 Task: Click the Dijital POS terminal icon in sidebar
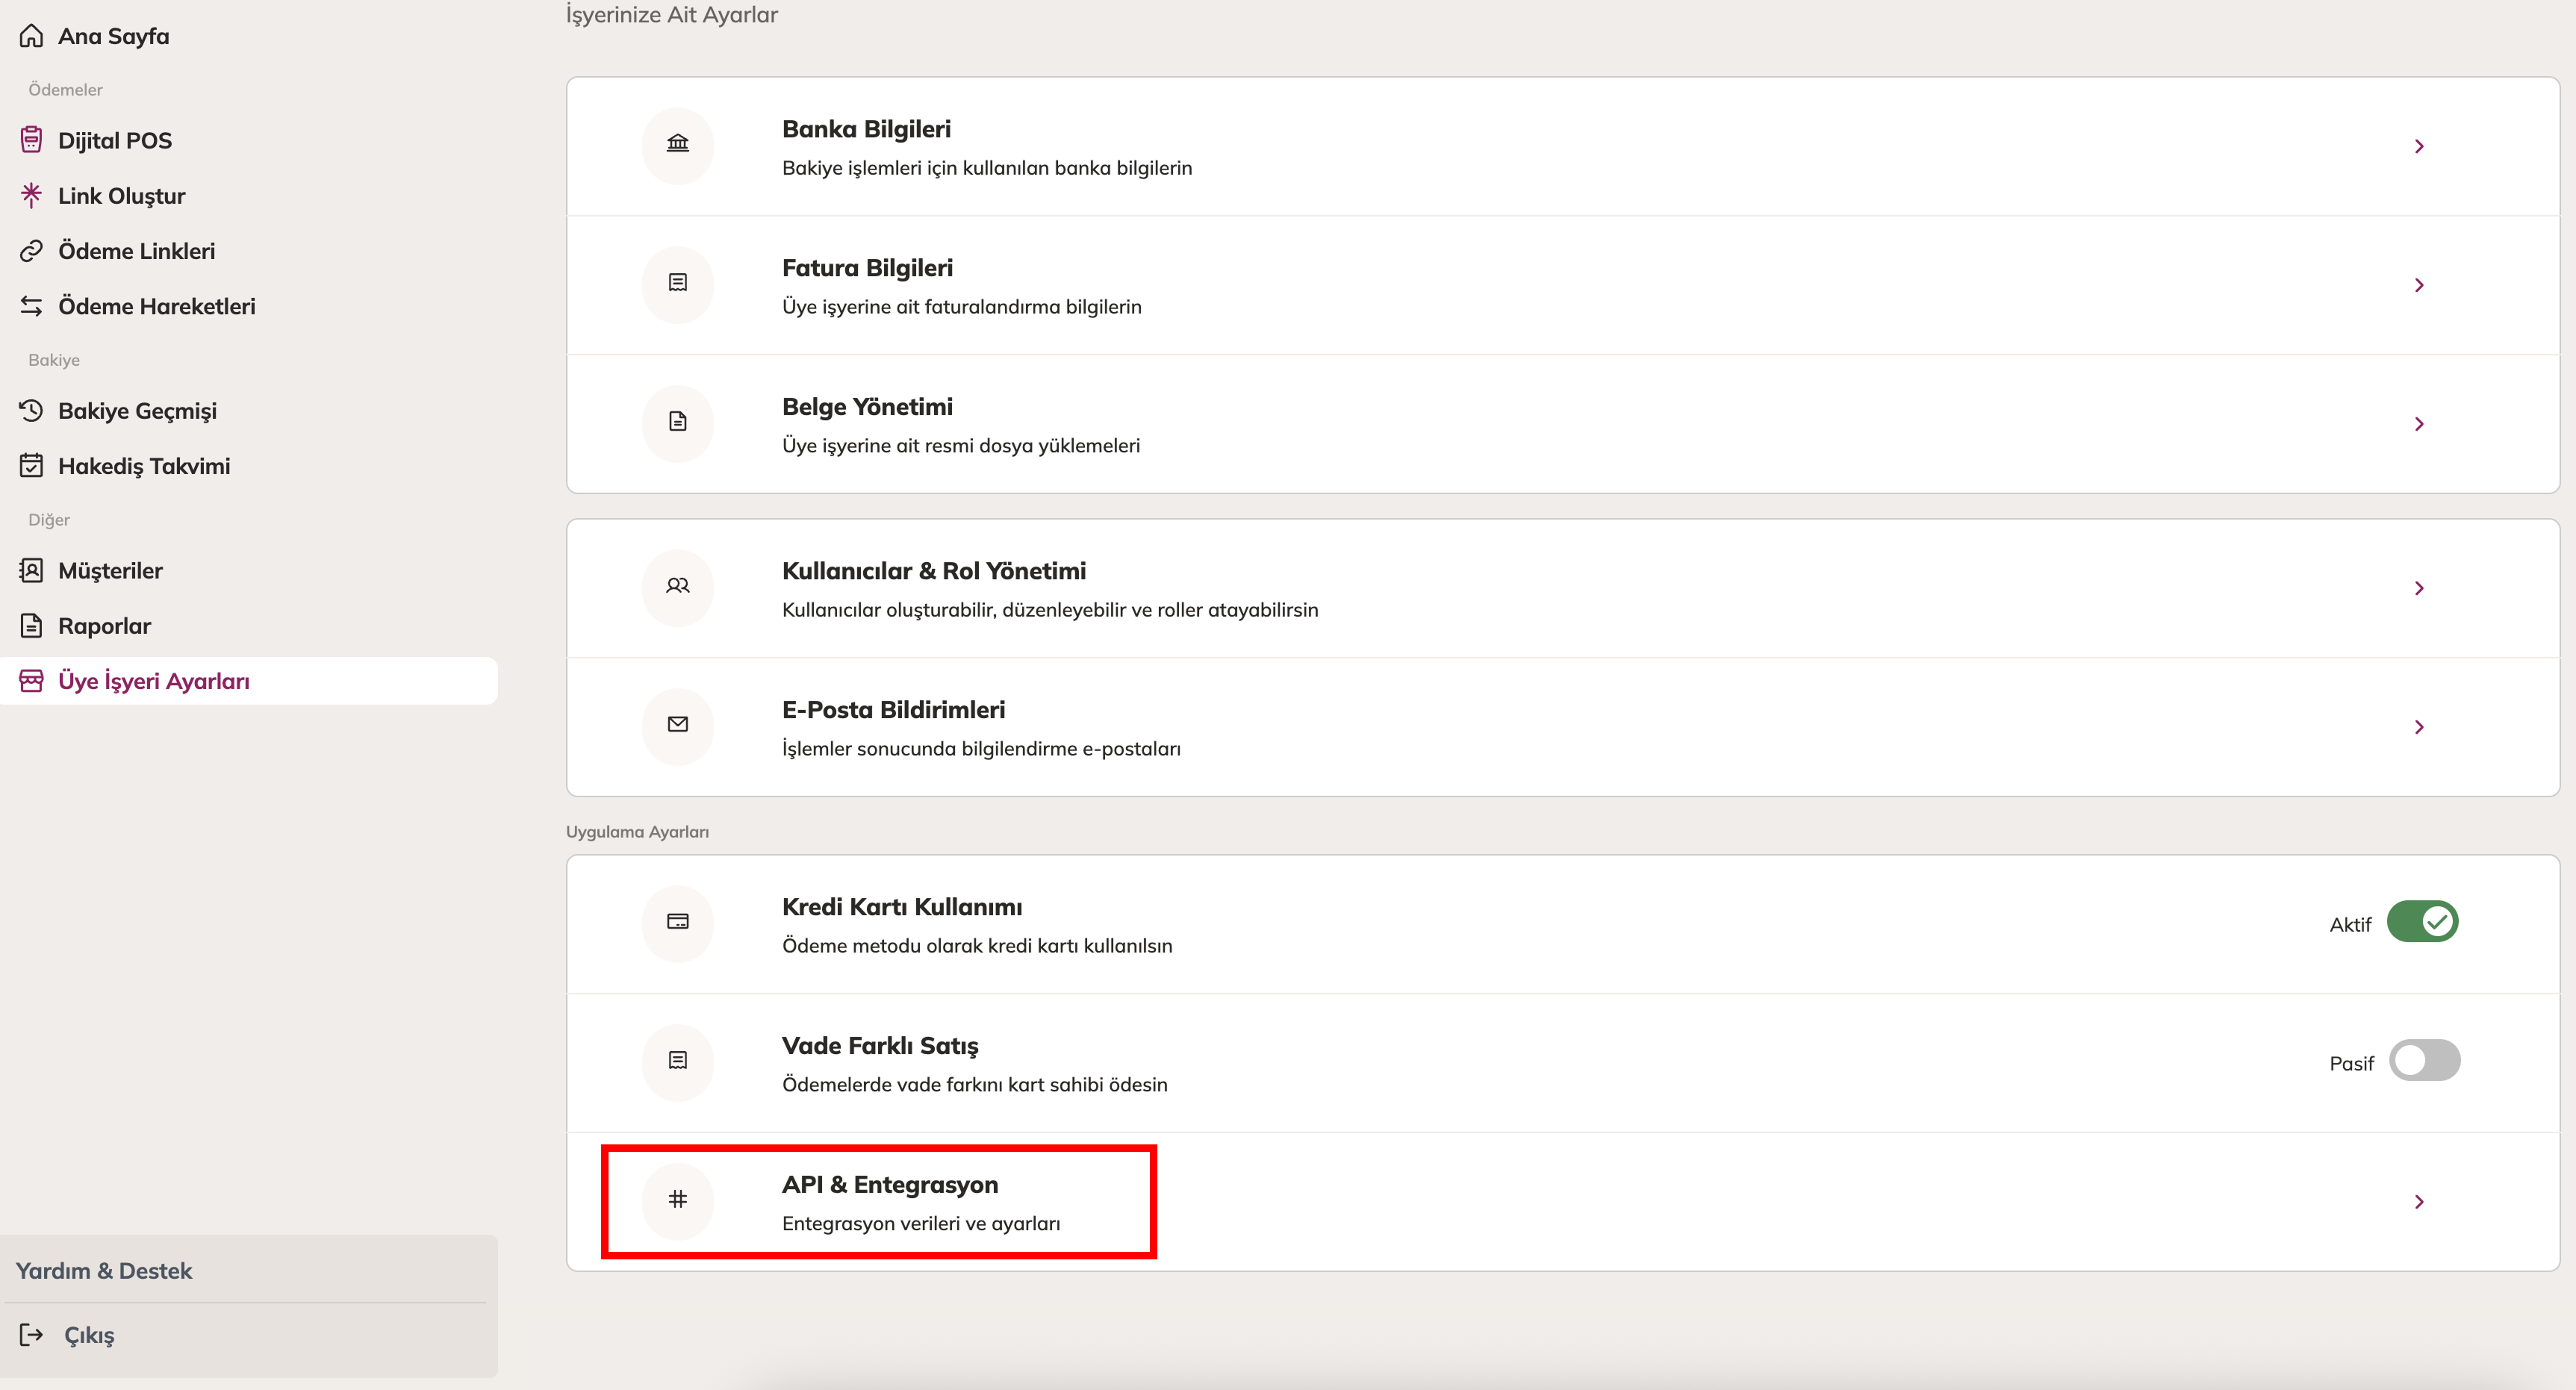(31, 140)
